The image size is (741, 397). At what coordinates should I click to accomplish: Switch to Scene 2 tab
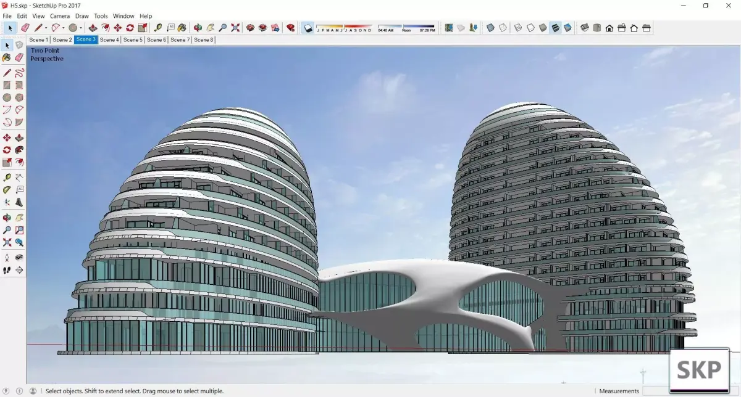point(62,39)
